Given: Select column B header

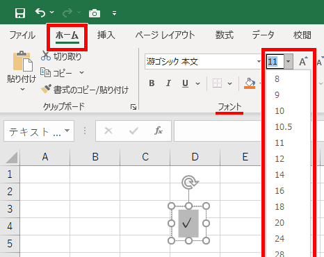Looking at the screenshot, I should pos(95,157).
